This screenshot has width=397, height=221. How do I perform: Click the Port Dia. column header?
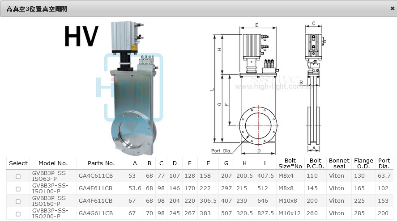(384, 163)
